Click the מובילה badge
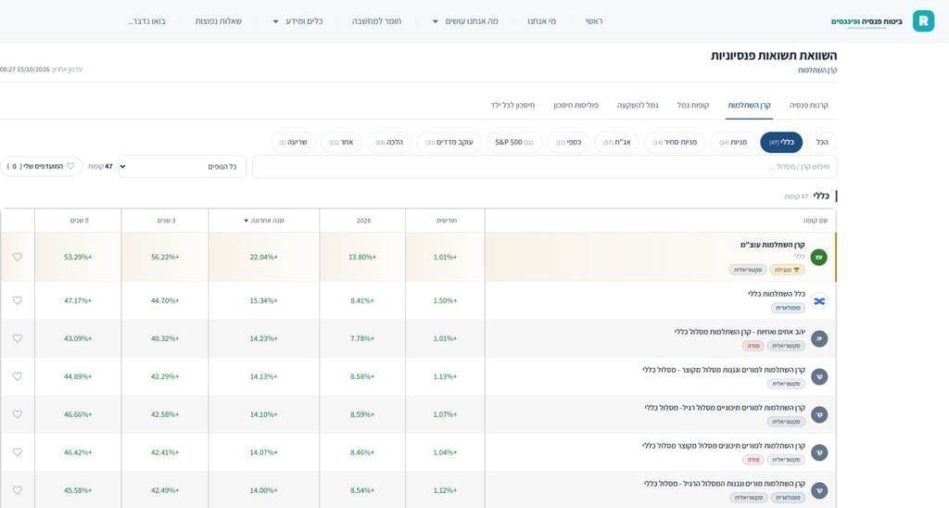This screenshot has height=508, width=949. point(788,270)
